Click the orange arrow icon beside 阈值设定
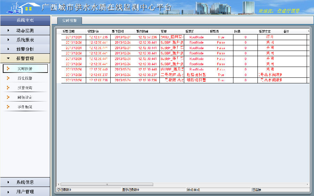This screenshot has height=196, width=314. click(8, 97)
